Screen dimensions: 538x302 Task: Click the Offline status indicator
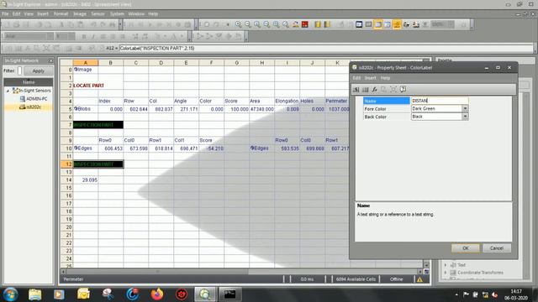(x=396, y=279)
